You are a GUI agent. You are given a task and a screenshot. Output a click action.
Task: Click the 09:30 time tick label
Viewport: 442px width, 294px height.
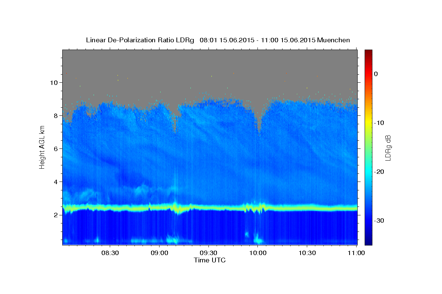[208, 253]
